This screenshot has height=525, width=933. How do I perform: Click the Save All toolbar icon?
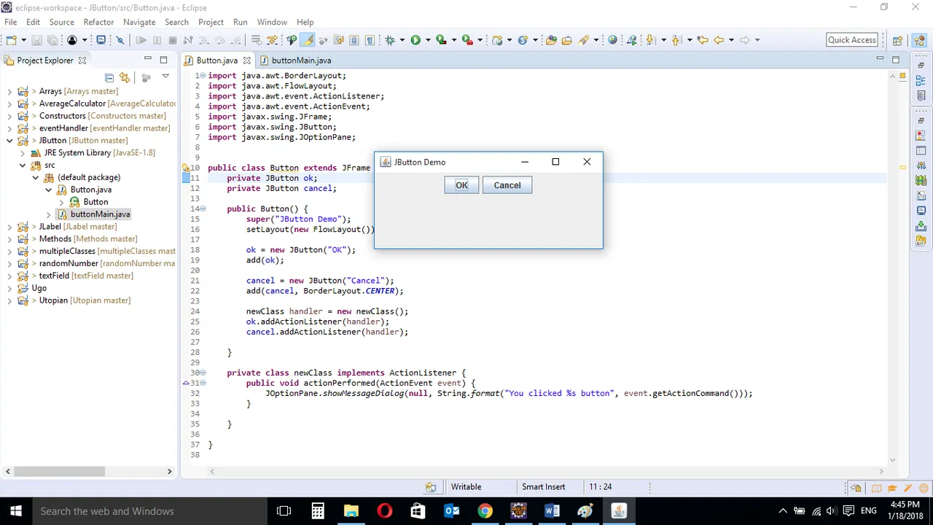point(52,40)
